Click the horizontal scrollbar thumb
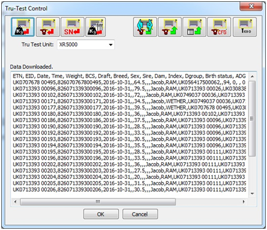 pos(98,202)
